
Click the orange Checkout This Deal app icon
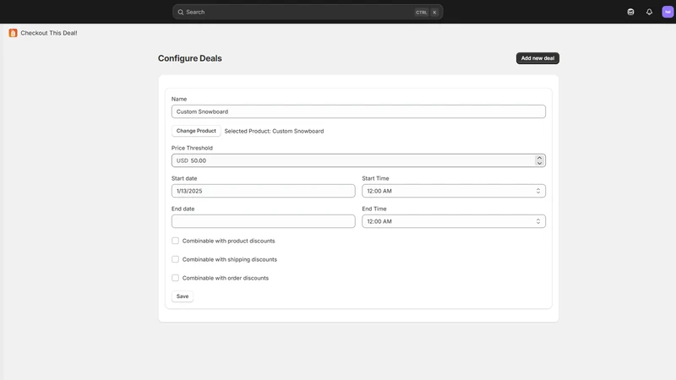13,33
